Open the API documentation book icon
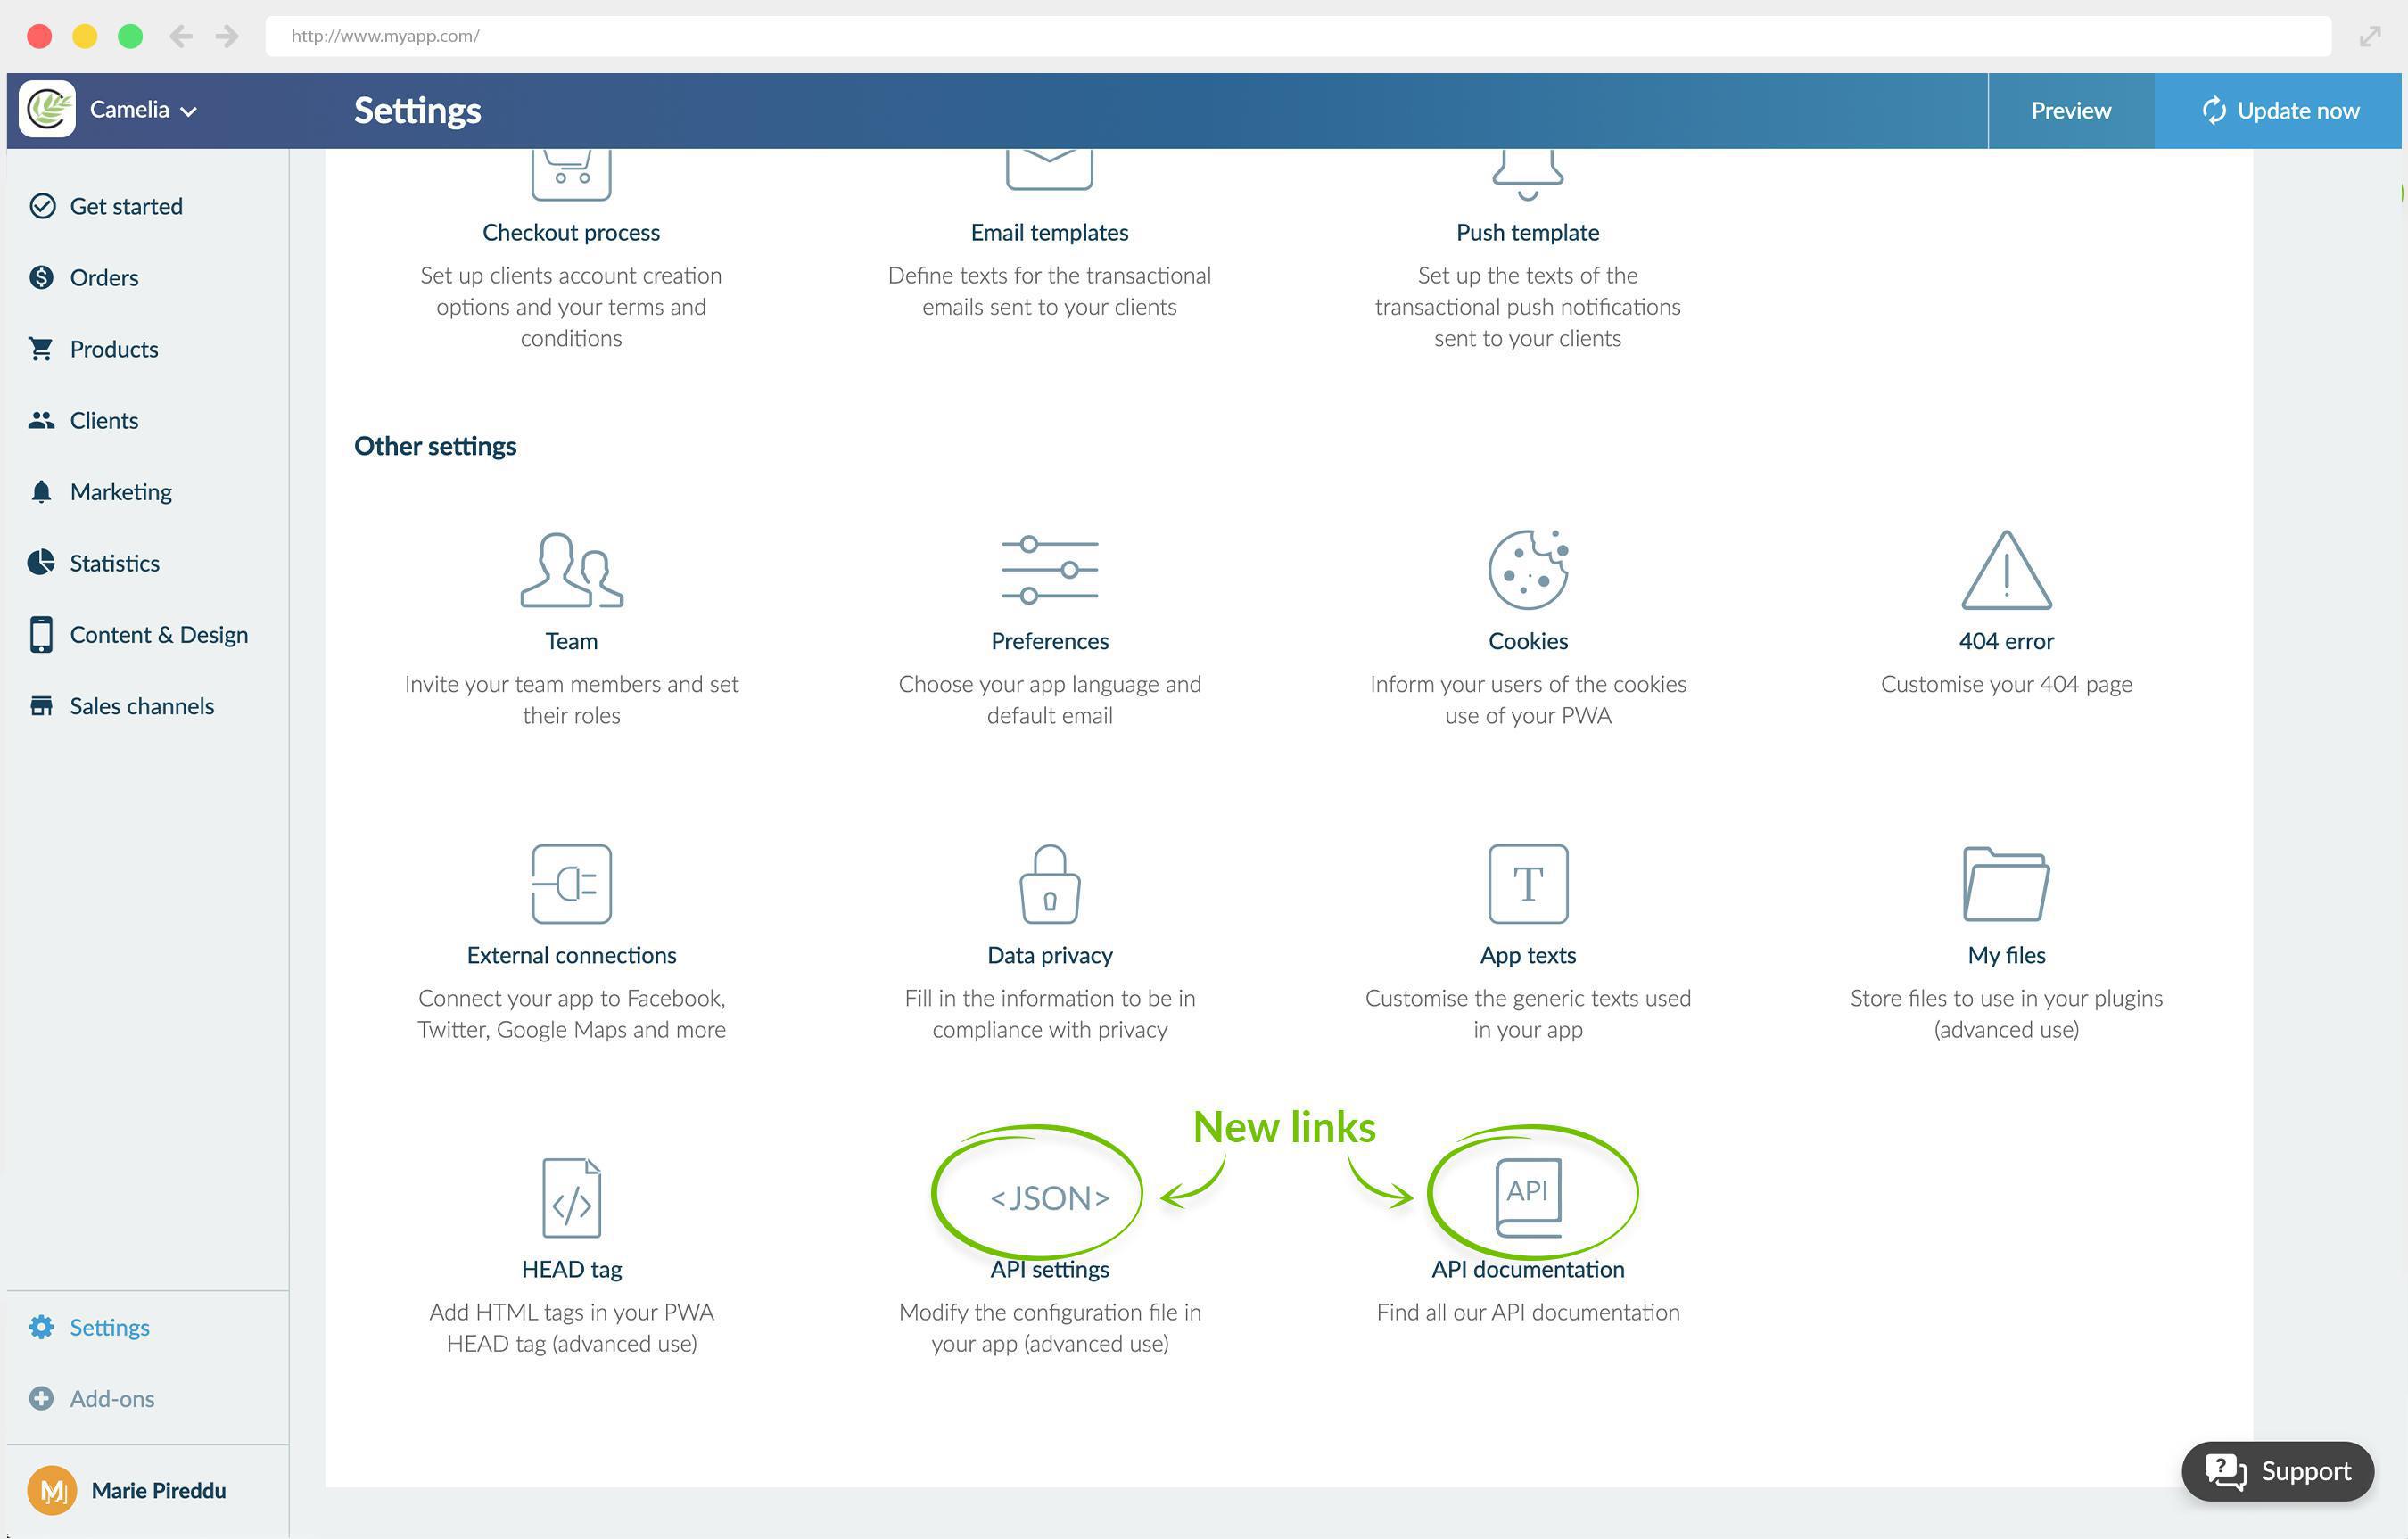Viewport: 2408px width, 1539px height. tap(1527, 1196)
